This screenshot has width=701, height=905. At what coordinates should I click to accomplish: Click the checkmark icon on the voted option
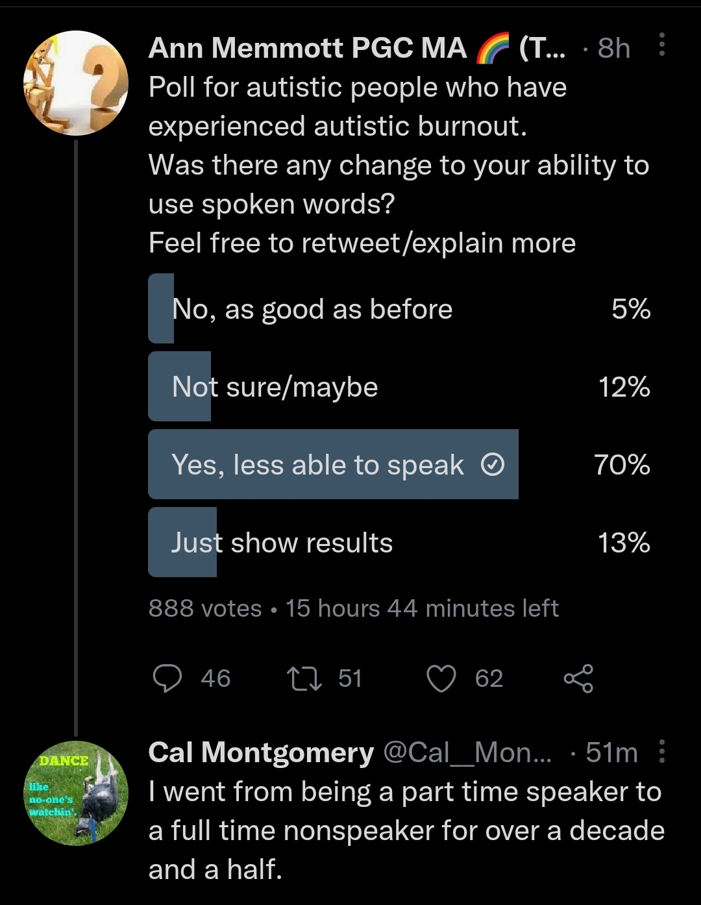493,465
